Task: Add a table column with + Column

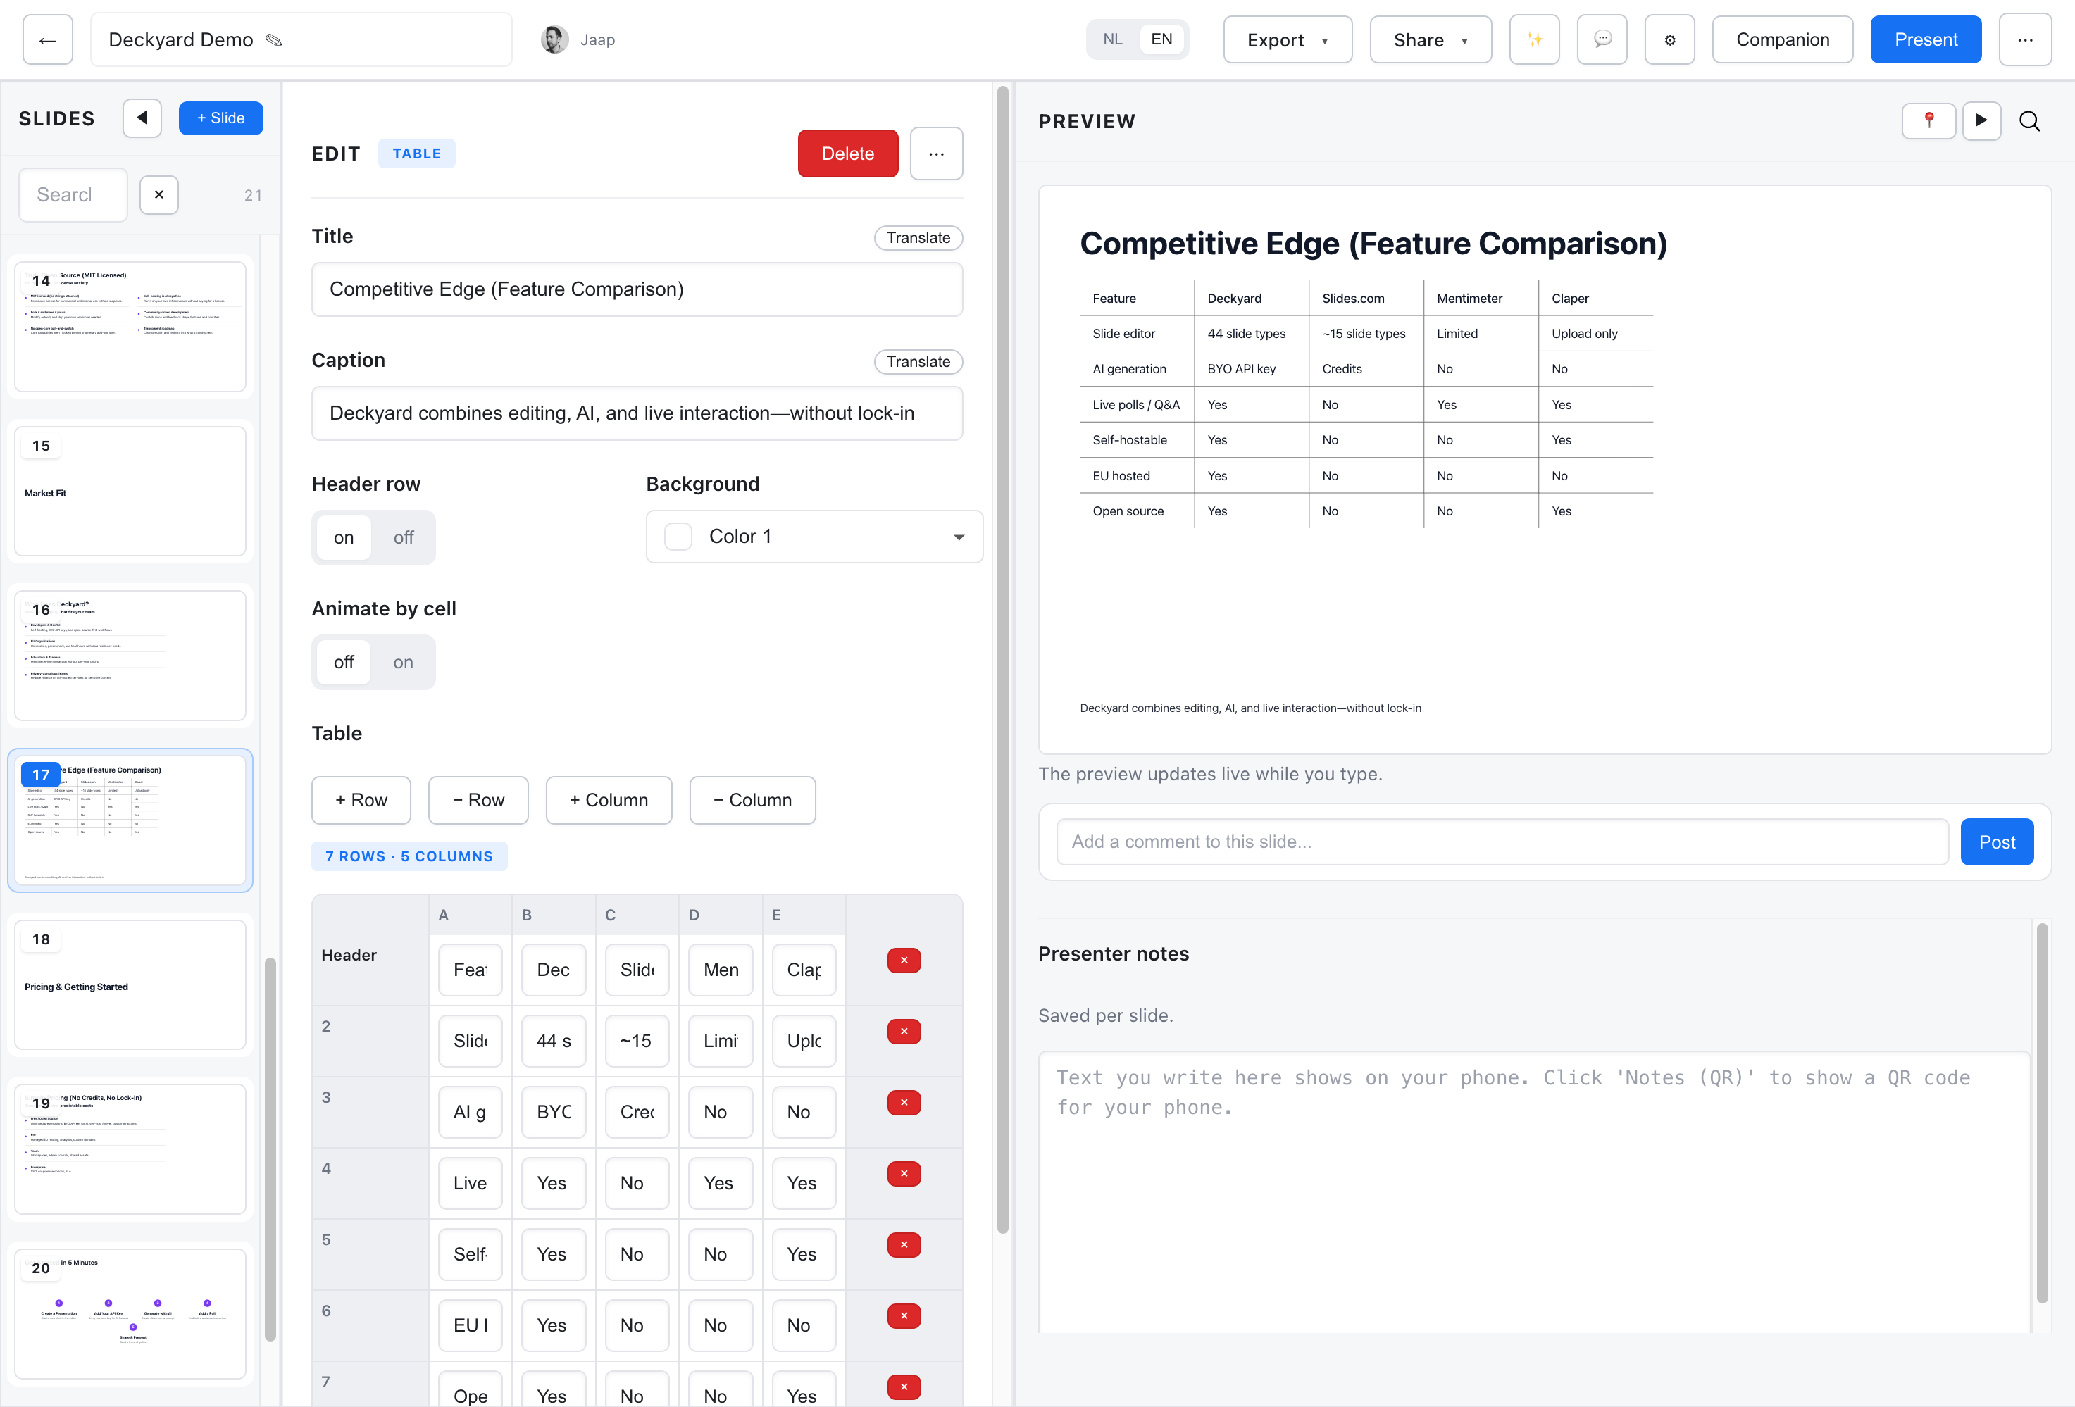Action: (609, 800)
